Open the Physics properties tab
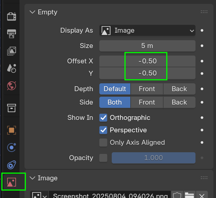 (12, 147)
